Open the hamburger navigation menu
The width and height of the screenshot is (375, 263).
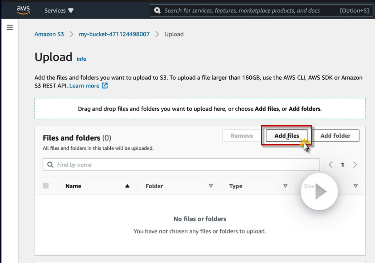pos(10,27)
